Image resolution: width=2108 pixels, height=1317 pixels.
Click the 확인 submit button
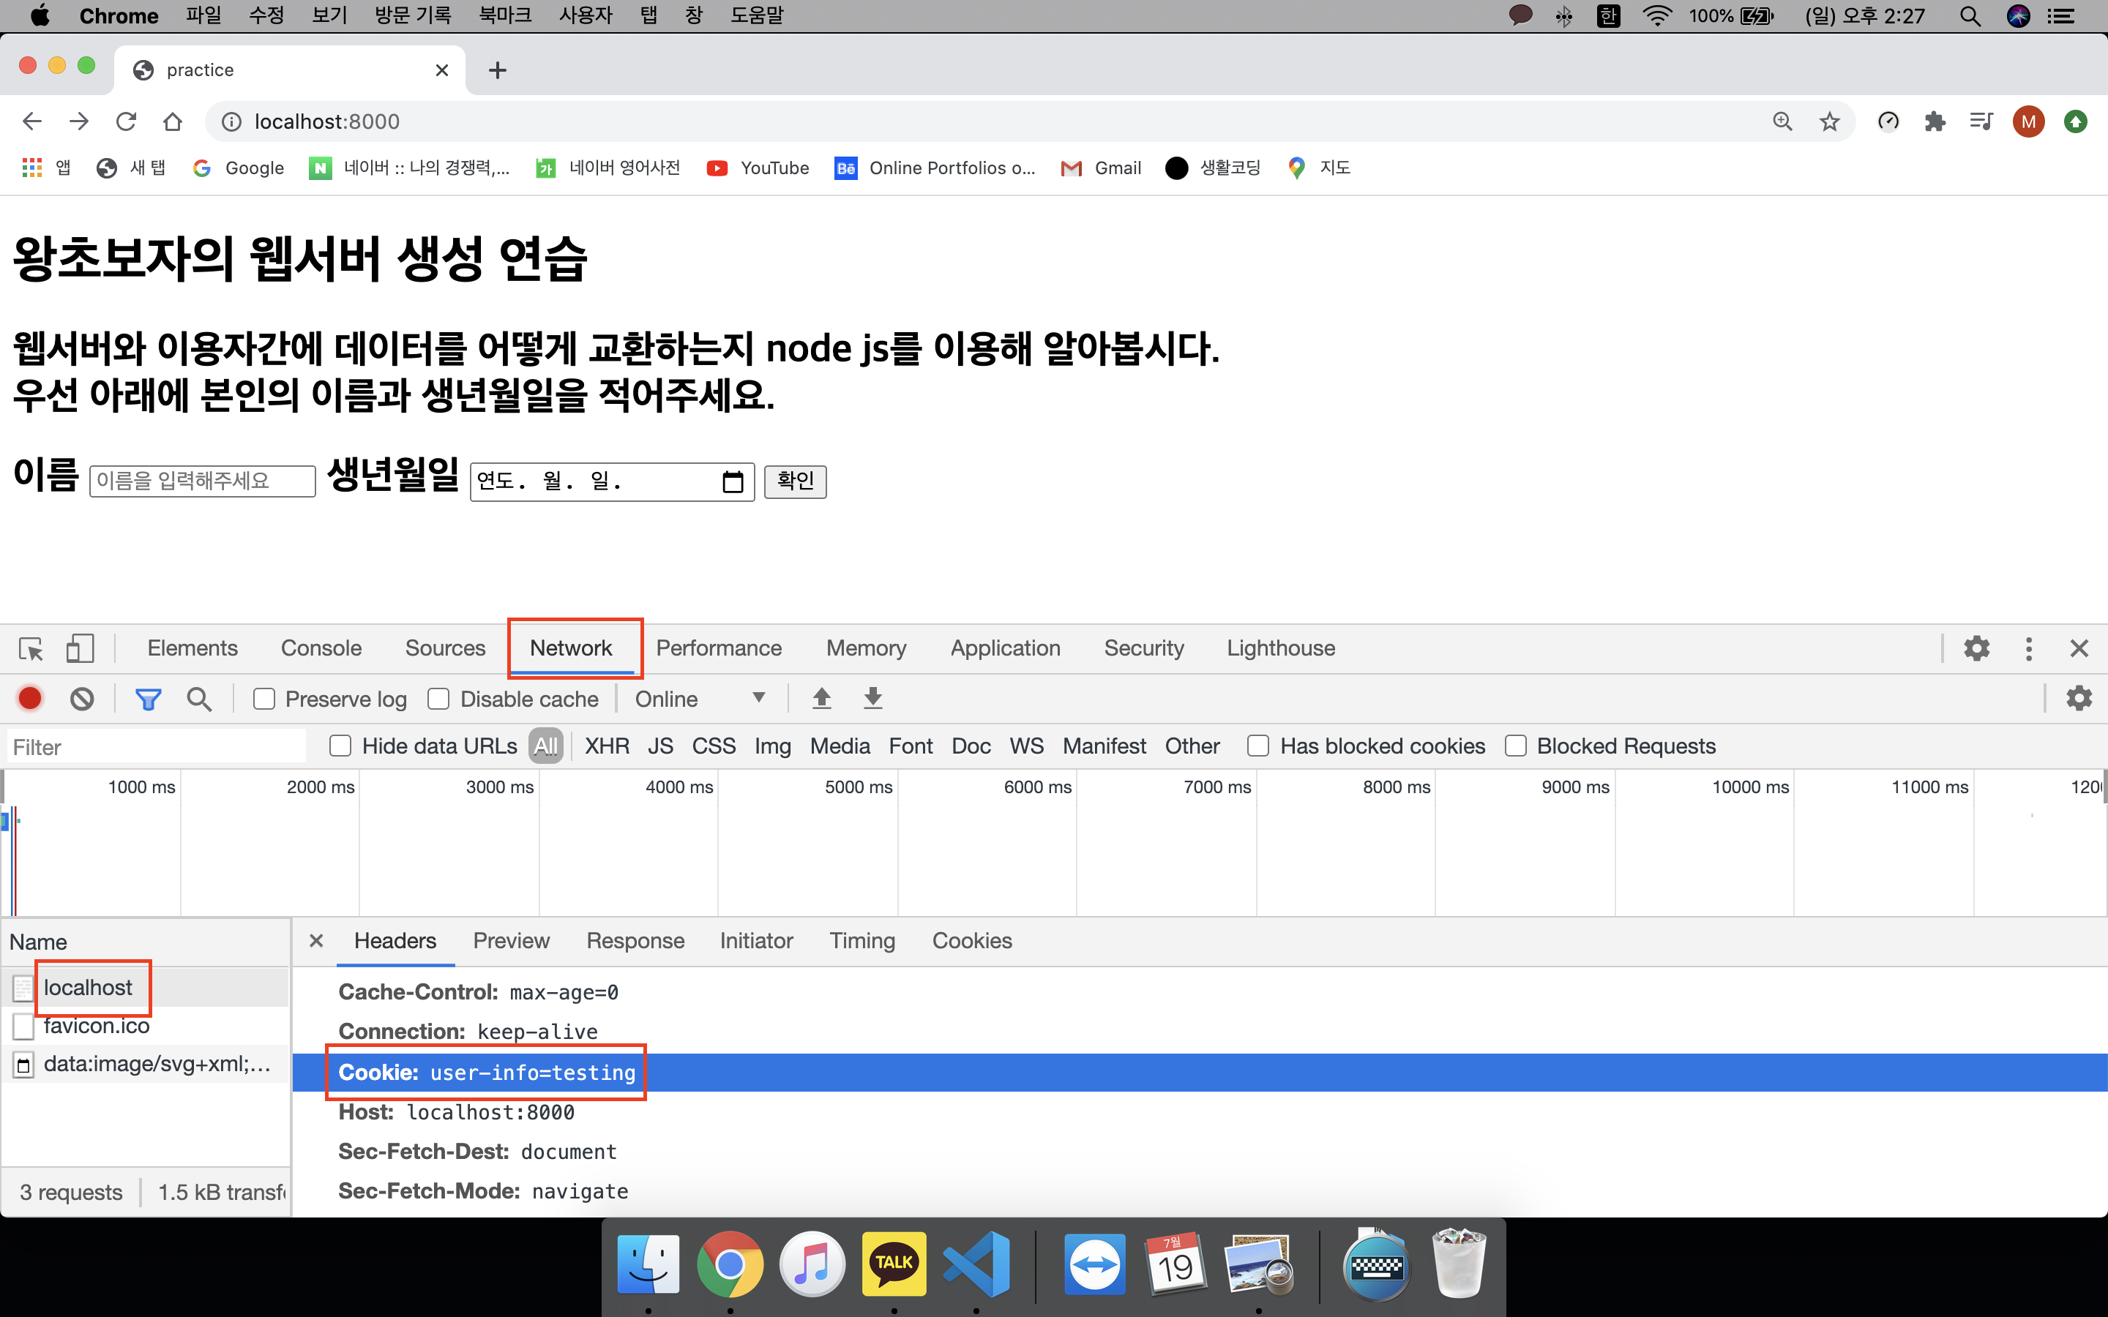point(794,481)
